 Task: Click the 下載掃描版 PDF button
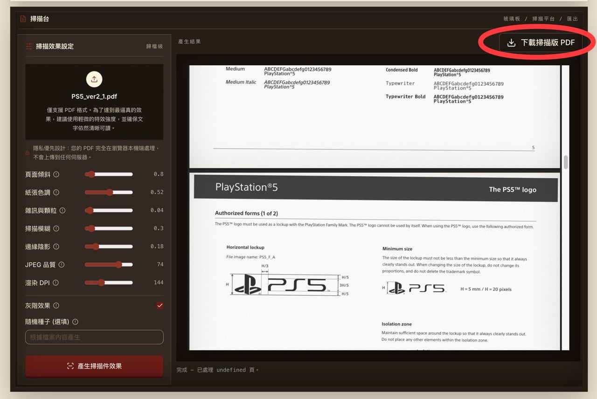541,42
